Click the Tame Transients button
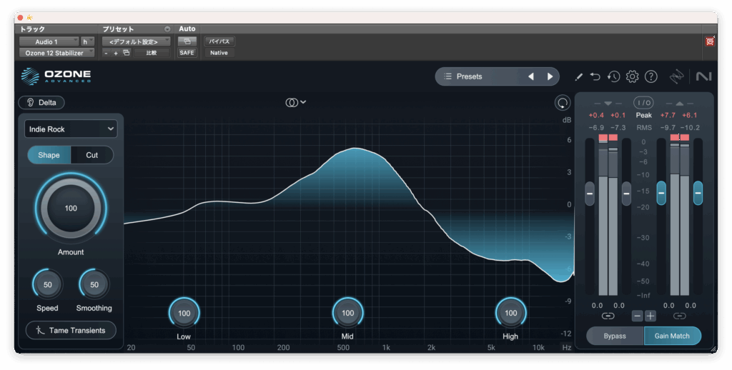The image size is (732, 370). [71, 330]
